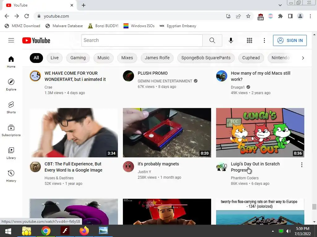Open the Windows Start menu
The image size is (317, 237).
8,231
